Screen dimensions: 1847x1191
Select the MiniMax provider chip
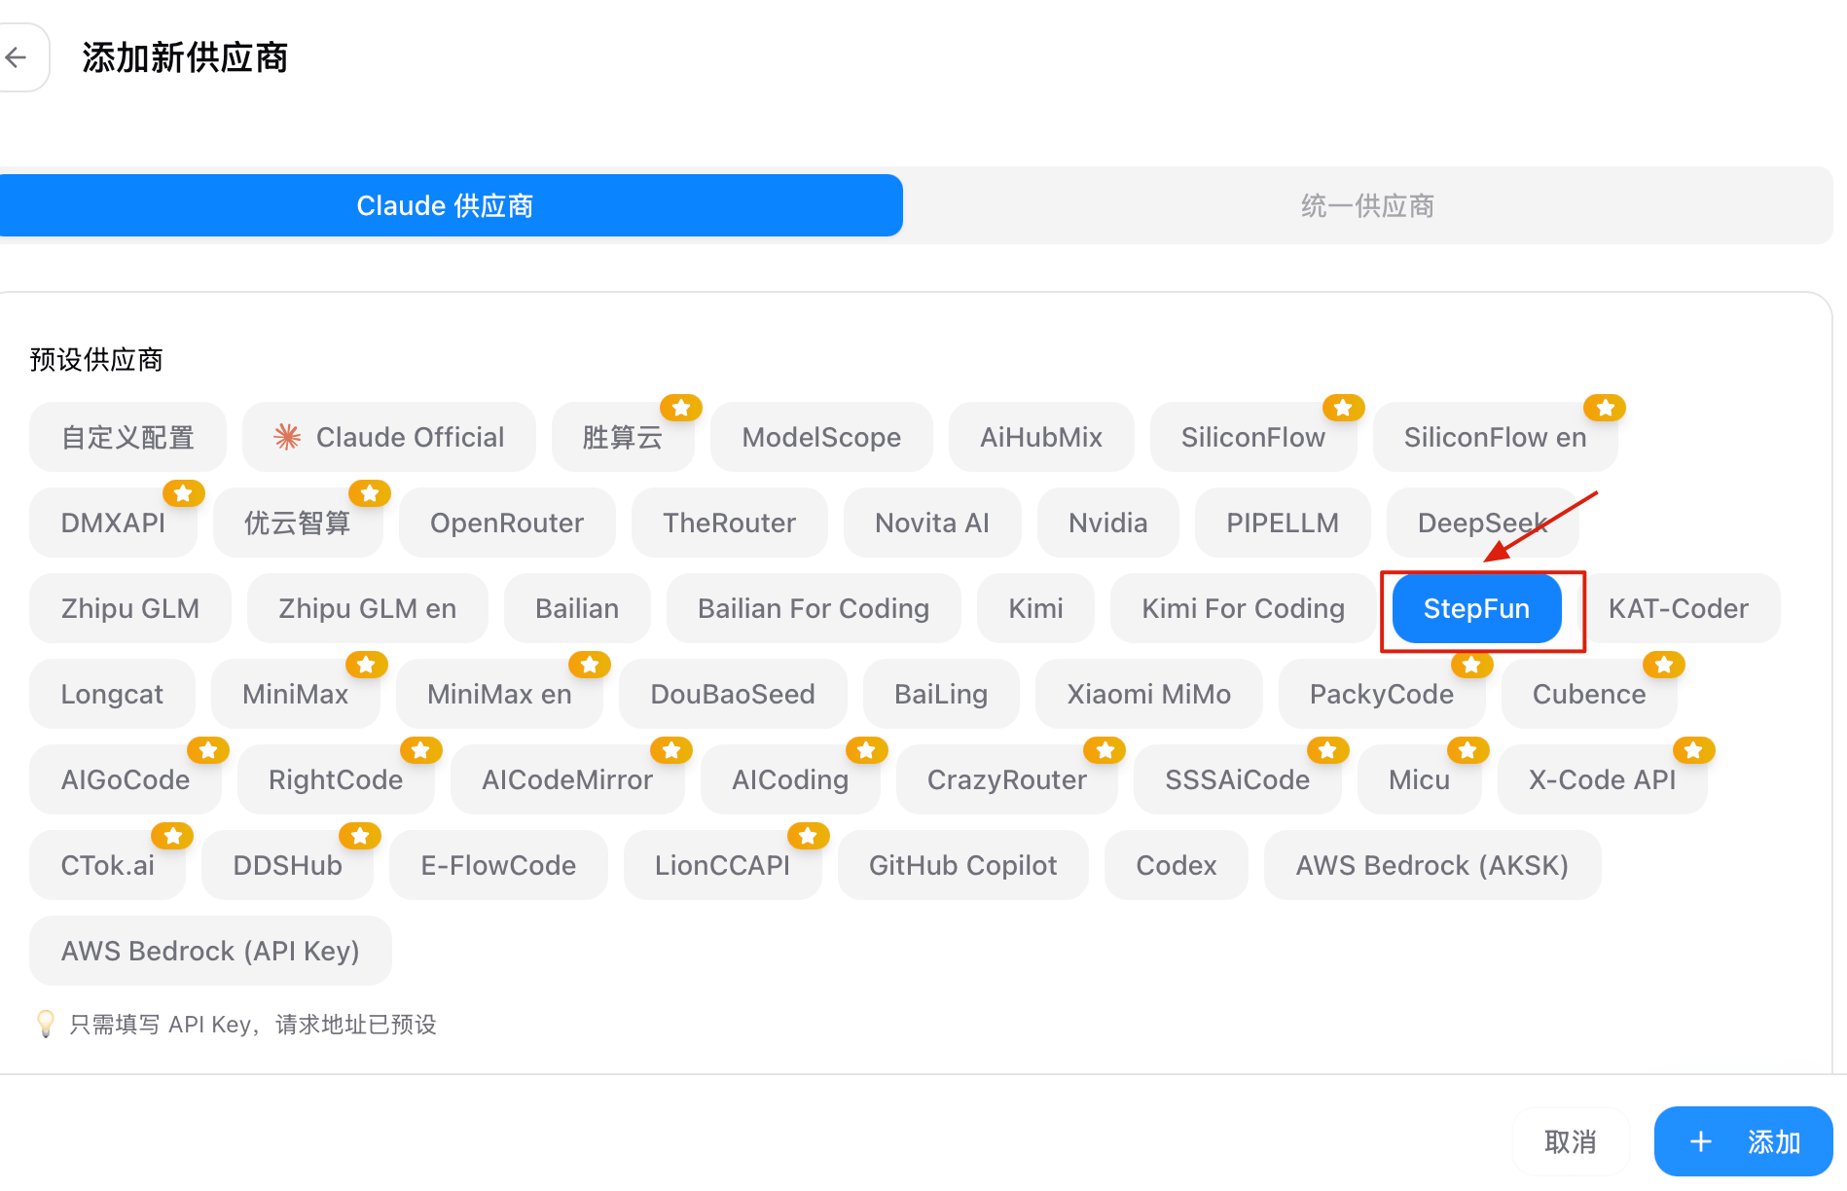[x=296, y=694]
